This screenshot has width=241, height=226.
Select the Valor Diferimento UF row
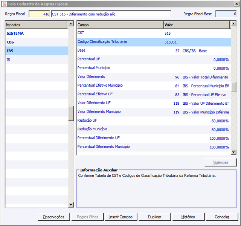(x=154, y=104)
